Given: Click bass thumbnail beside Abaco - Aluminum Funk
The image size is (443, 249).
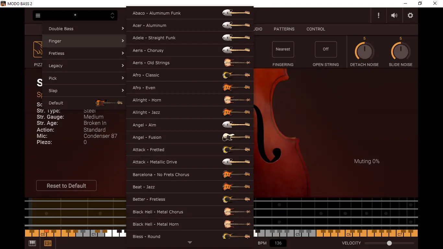Looking at the screenshot, I should (x=236, y=13).
